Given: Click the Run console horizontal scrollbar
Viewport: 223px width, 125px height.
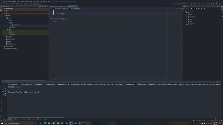Looking at the screenshot, I should 36,117.
